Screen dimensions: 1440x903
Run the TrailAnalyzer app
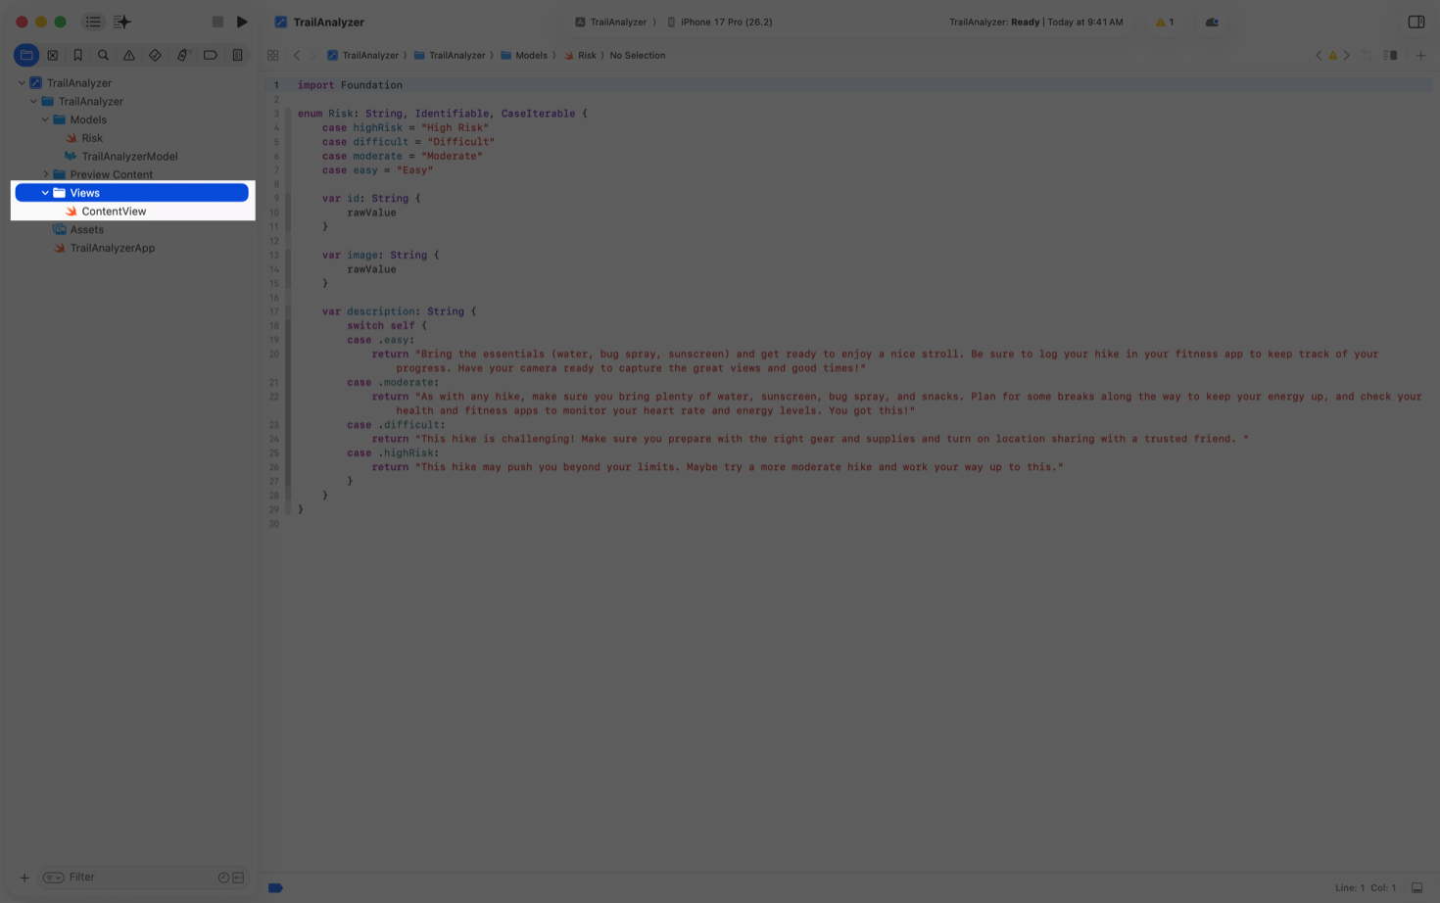tap(242, 22)
